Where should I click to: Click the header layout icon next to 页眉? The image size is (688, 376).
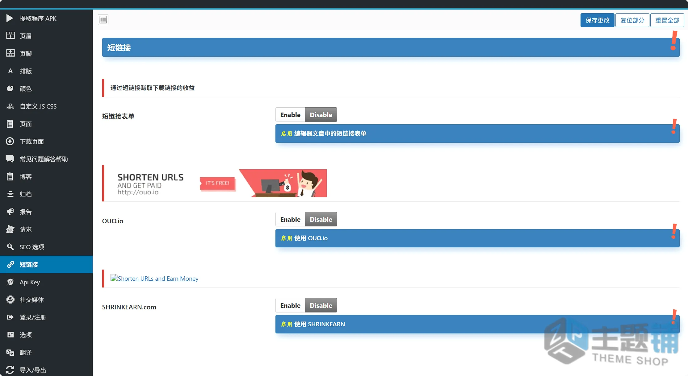coord(10,36)
